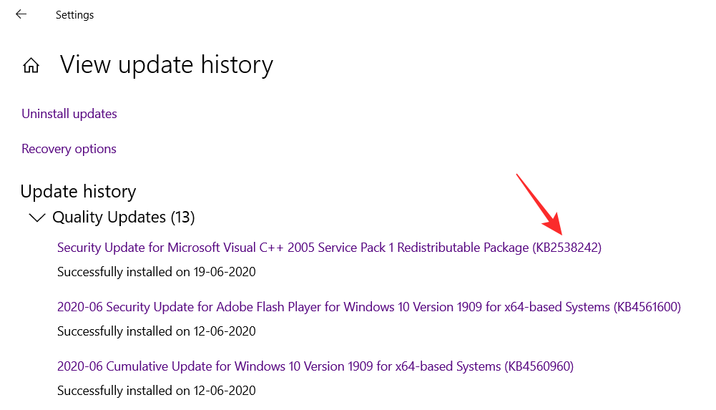Click the KB4561600 identifier text
Image resolution: width=716 pixels, height=410 pixels.
click(647, 307)
